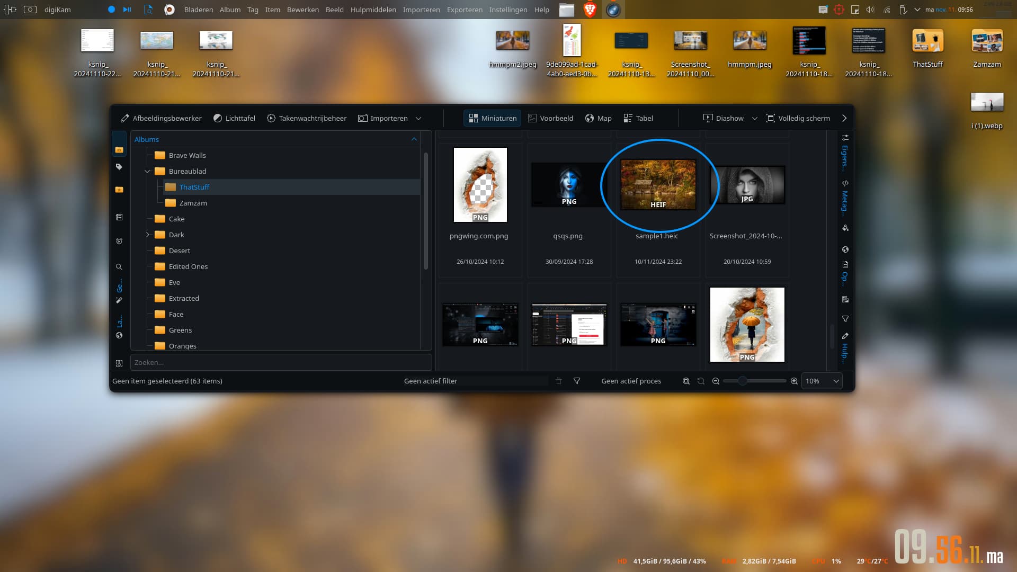Open the Lichttafel light table
Image resolution: width=1017 pixels, height=572 pixels.
(234, 118)
